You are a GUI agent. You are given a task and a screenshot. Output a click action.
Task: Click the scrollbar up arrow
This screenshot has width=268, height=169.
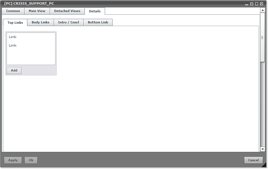pyautogui.click(x=262, y=9)
